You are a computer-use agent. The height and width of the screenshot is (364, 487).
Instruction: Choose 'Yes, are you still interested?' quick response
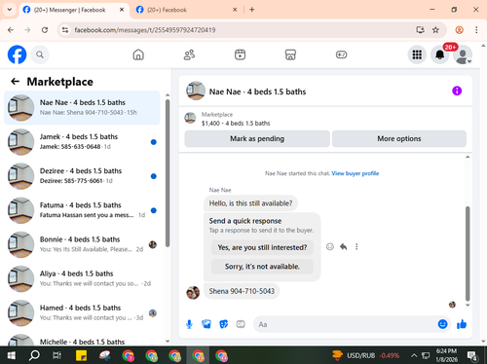pos(262,247)
